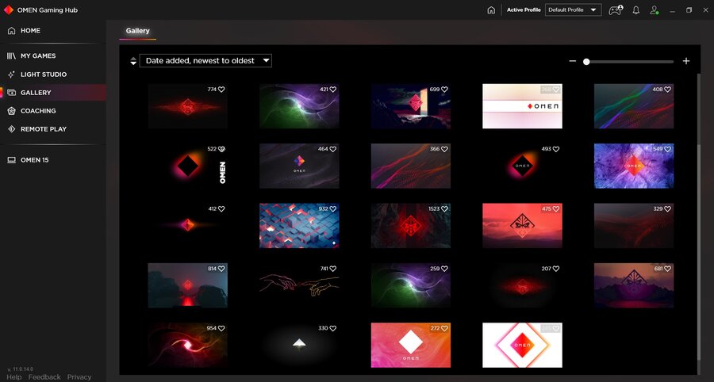
Task: Toggle favorite on the 954-like wallpaper
Action: (x=221, y=328)
